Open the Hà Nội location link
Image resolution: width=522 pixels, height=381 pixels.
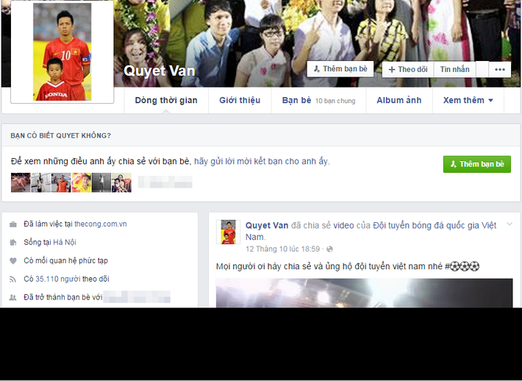[65, 243]
